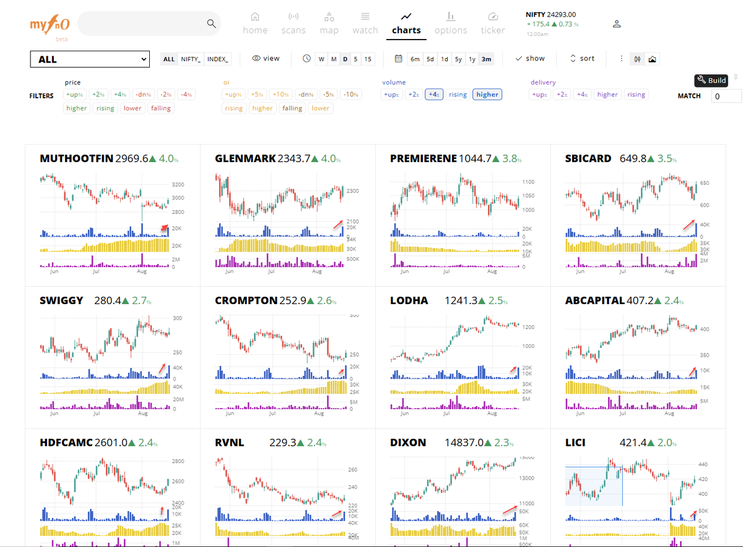Viewport: 743px width, 547px height.
Task: Select area chart type icon
Action: (x=652, y=59)
